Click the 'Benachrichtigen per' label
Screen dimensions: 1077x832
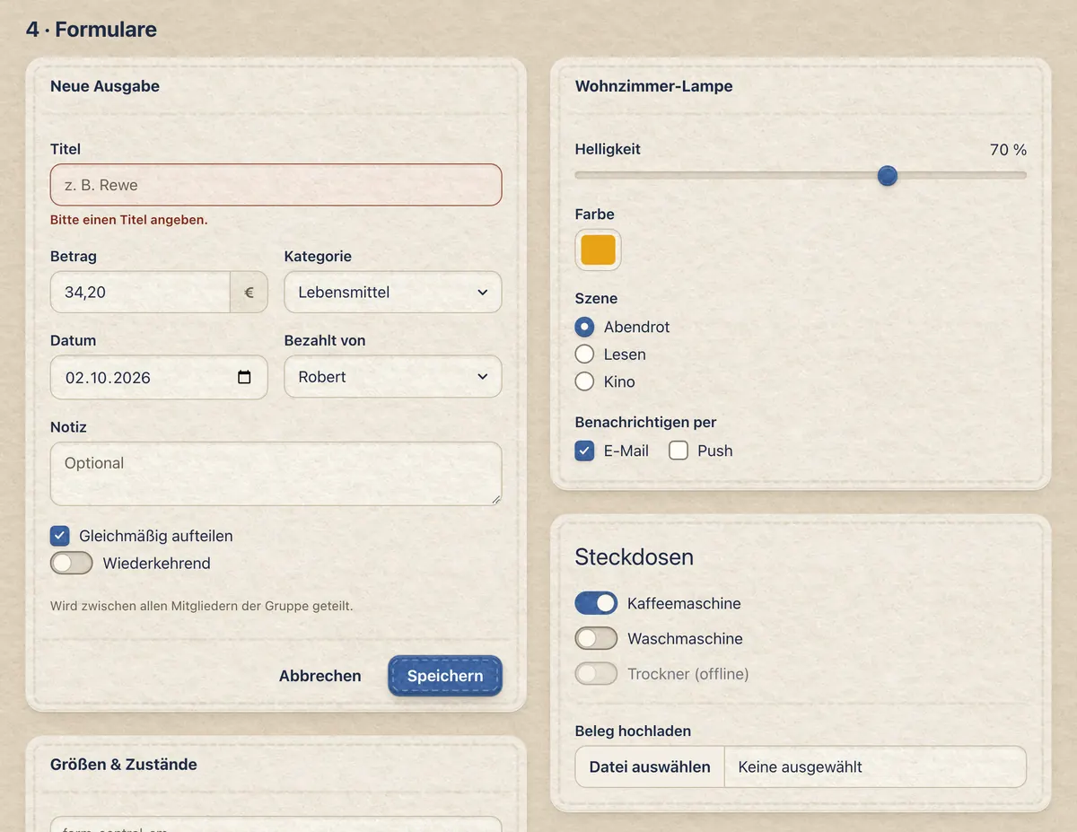pos(645,422)
